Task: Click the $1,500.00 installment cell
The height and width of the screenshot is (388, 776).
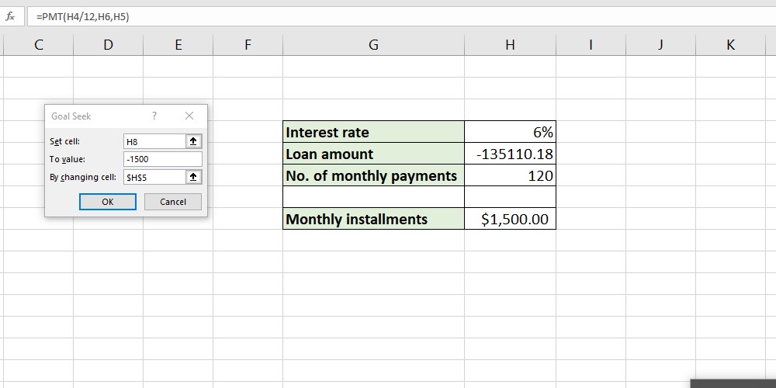Action: pos(511,219)
